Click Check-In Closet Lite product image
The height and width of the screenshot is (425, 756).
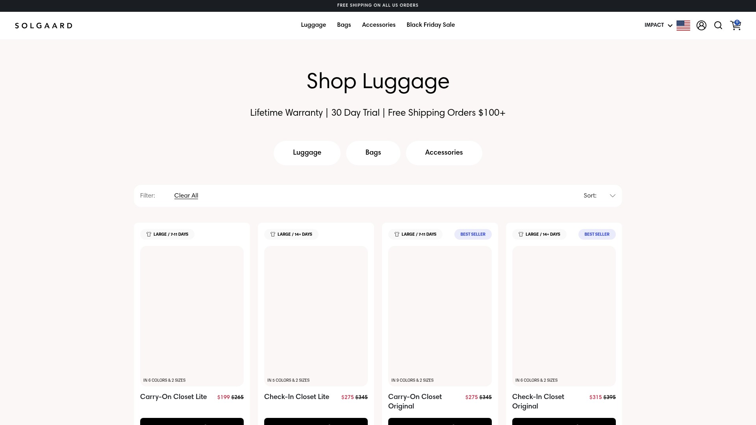tap(316, 316)
